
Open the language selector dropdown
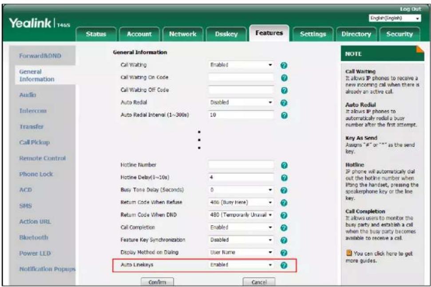395,19
